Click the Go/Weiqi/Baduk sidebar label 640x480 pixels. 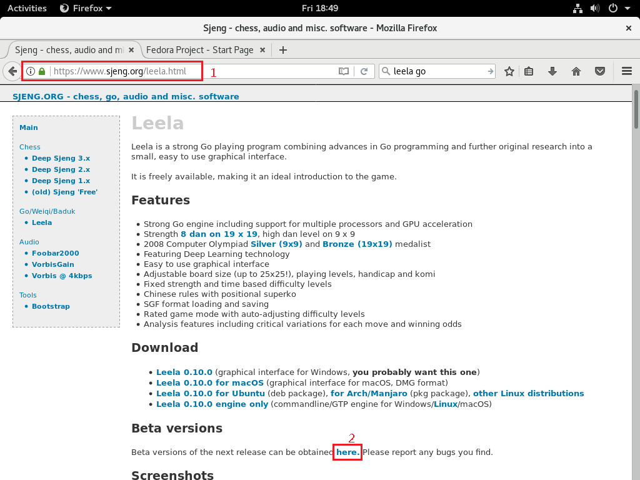coord(47,211)
